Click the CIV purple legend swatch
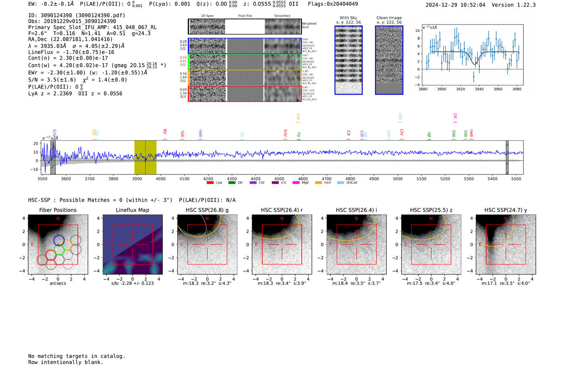This screenshot has width=564, height=384. click(x=253, y=183)
